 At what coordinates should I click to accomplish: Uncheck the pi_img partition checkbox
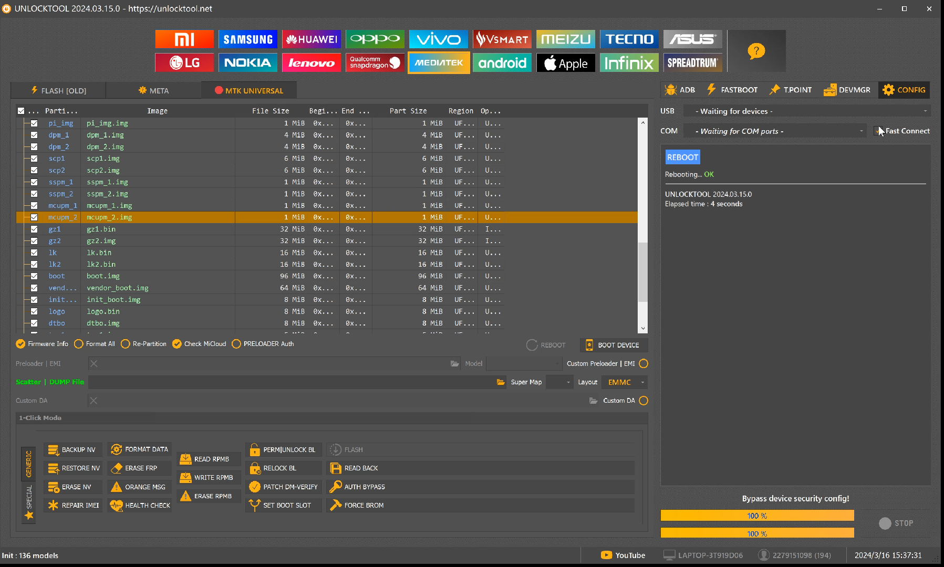pos(34,123)
